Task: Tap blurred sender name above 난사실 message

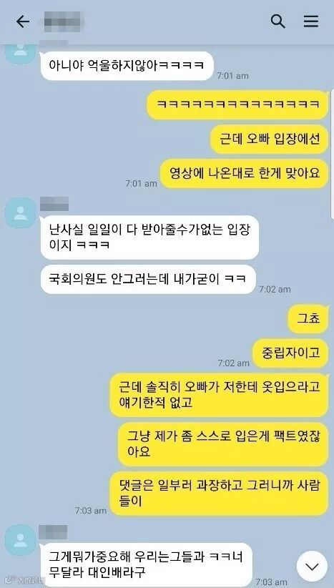Action: click(x=54, y=203)
